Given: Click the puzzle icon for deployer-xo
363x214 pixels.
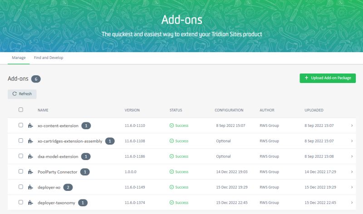Looking at the screenshot, I should click(30, 187).
